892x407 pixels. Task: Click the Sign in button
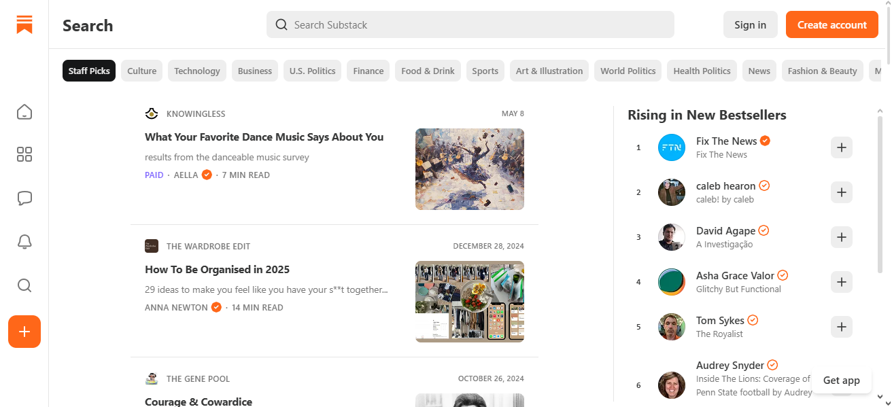pyautogui.click(x=751, y=24)
